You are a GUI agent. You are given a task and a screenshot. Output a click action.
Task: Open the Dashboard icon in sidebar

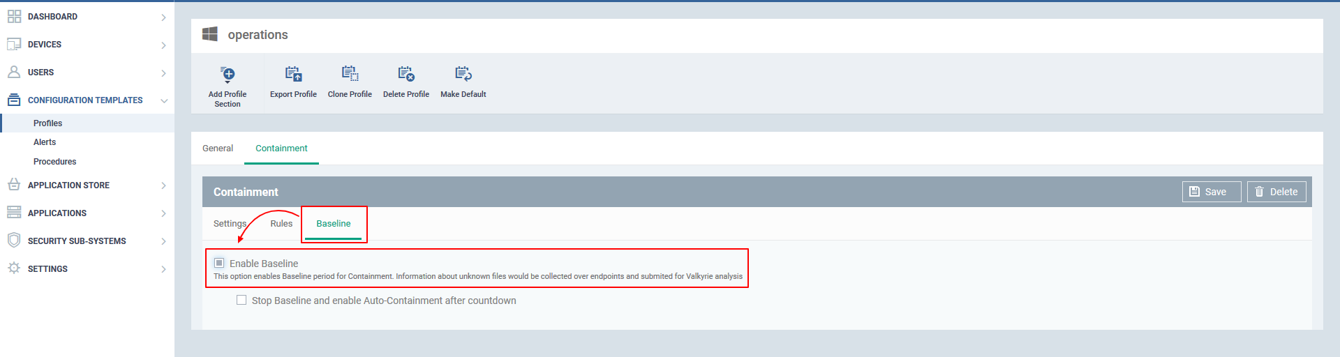(14, 17)
